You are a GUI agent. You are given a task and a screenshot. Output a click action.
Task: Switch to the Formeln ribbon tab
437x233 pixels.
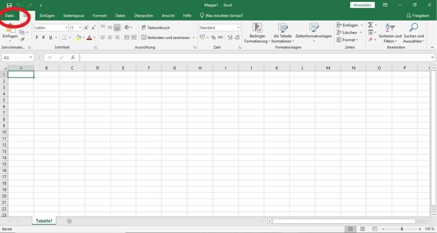coord(100,16)
